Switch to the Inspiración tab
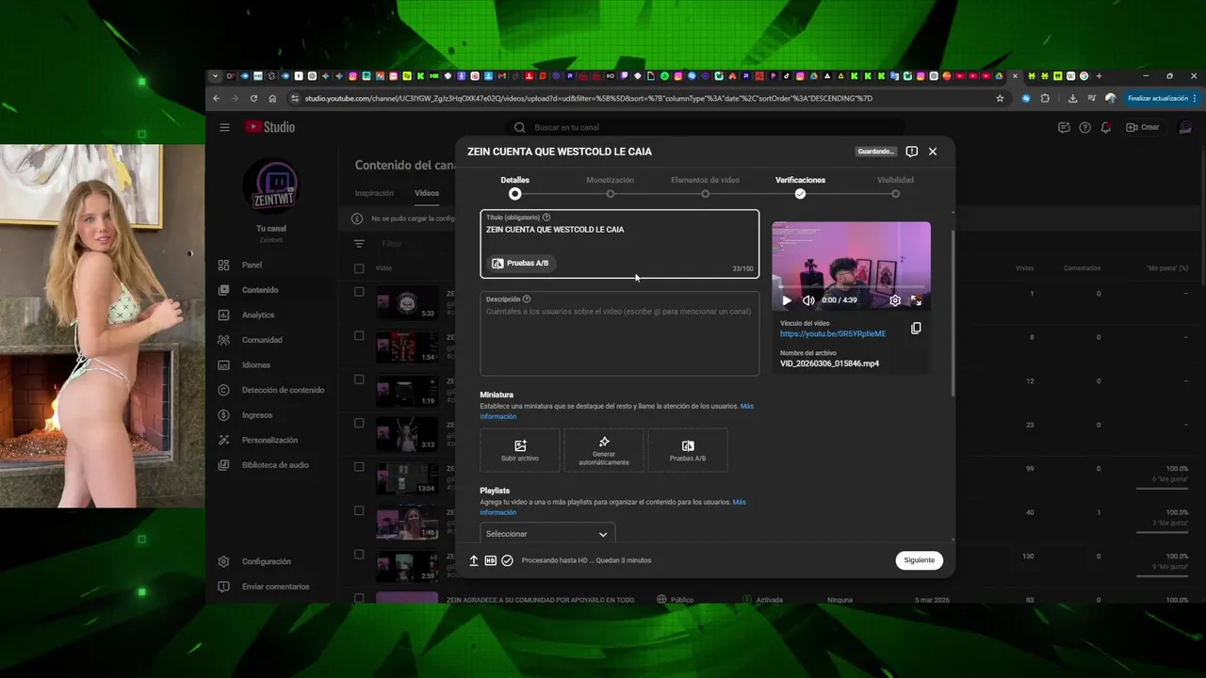 pyautogui.click(x=374, y=193)
